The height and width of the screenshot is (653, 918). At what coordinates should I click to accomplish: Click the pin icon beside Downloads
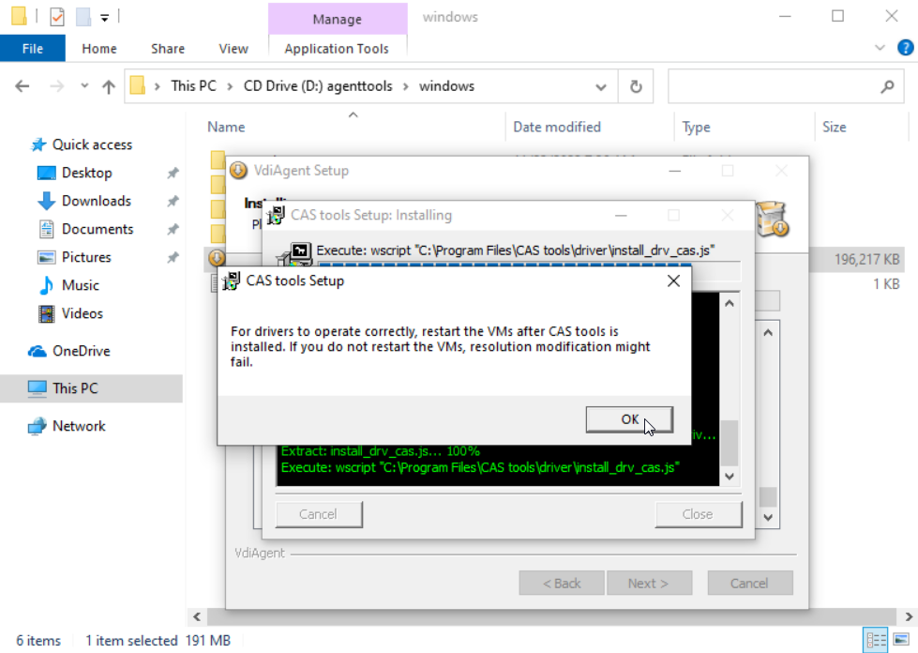pyautogui.click(x=173, y=201)
